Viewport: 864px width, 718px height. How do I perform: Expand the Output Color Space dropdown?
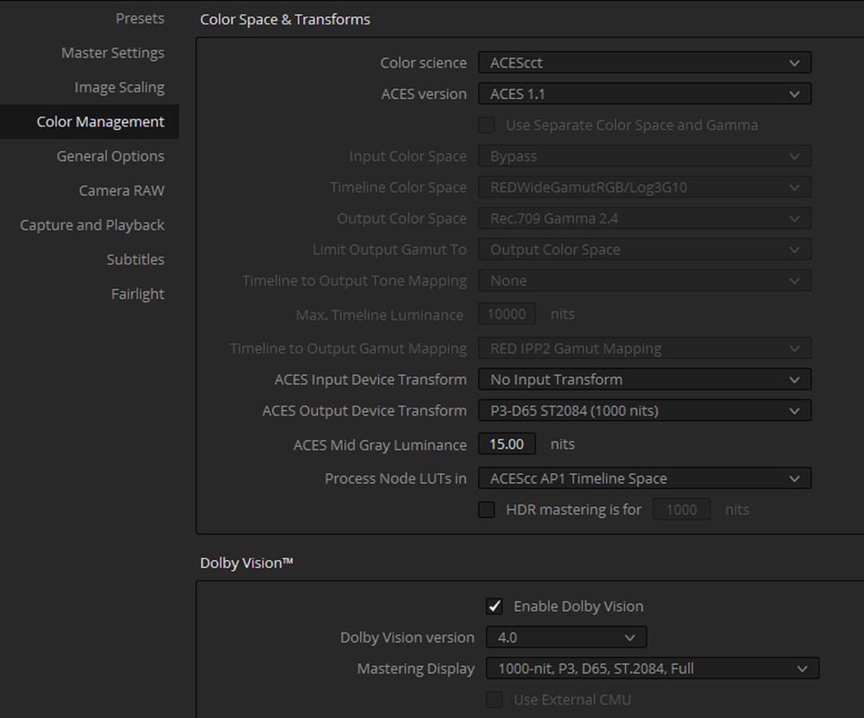coord(645,219)
